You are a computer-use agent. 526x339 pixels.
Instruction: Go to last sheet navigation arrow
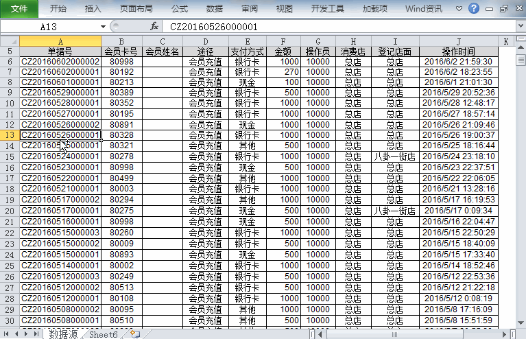[36, 334]
